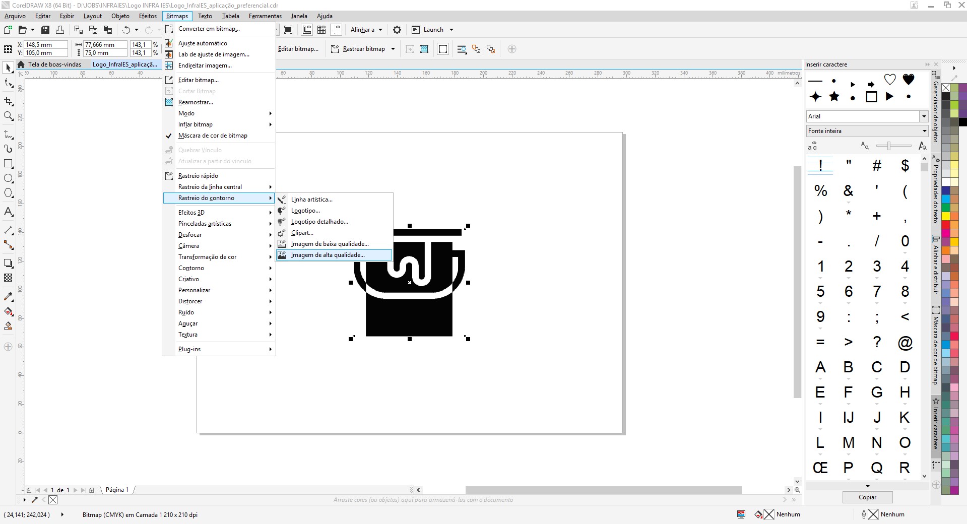Screen dimensions: 967x524
Task: Click Rastrear bitmap button
Action: point(358,49)
